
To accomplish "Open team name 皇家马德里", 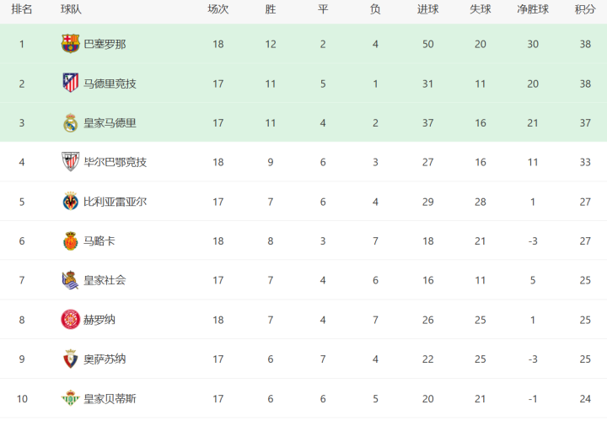I will coord(110,123).
